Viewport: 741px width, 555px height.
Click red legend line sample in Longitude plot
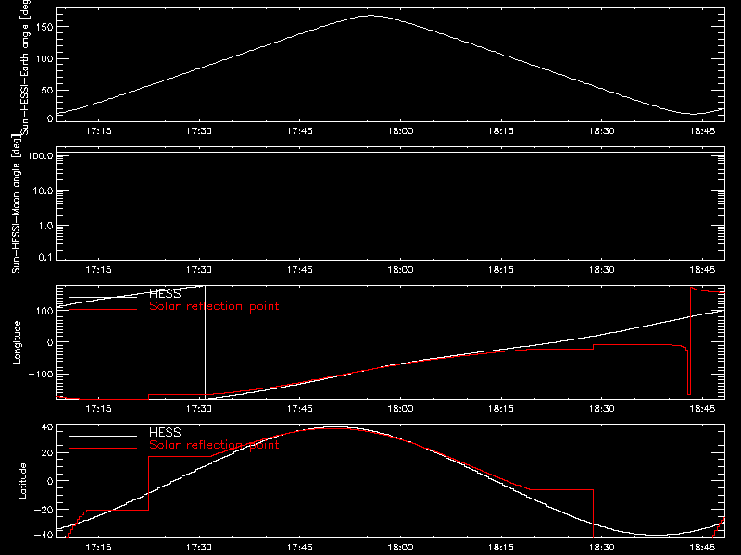103,310
